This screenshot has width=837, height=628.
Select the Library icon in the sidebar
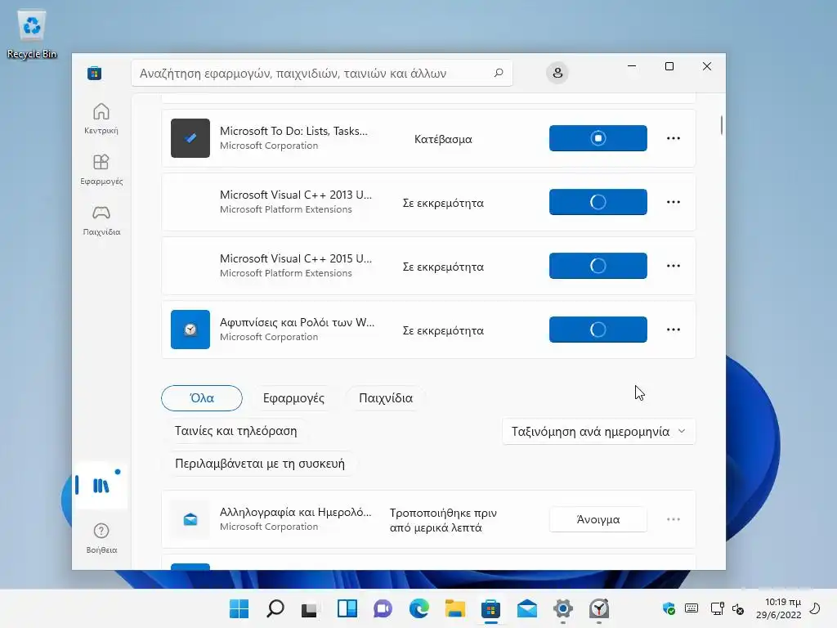pos(101,486)
